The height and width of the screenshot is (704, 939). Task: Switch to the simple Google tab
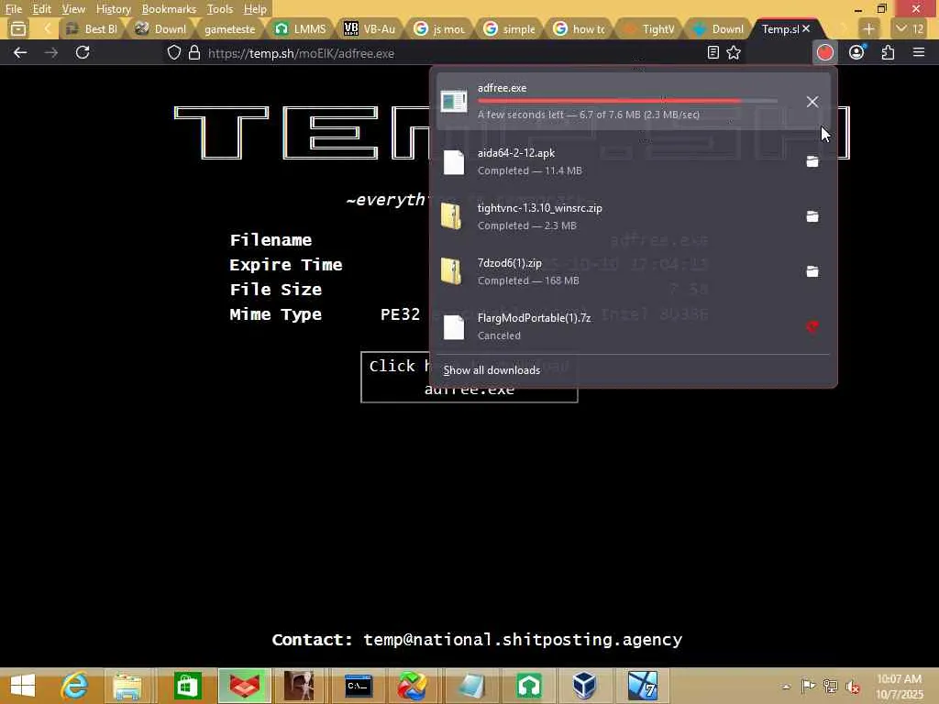click(x=509, y=28)
